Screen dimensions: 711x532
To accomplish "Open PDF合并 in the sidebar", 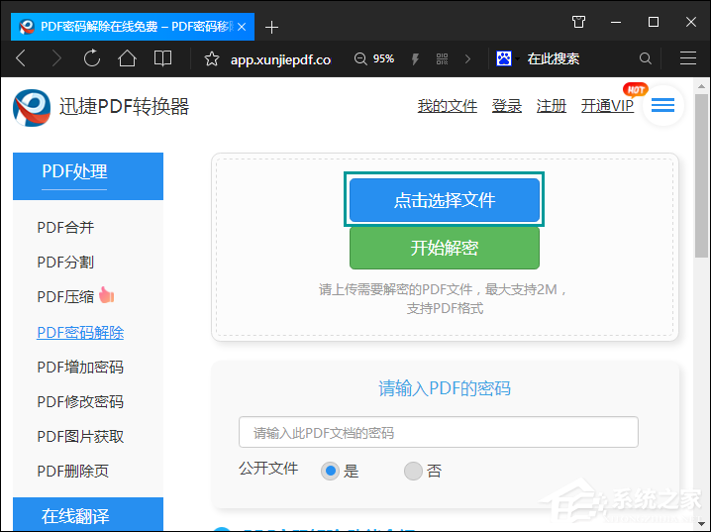I will [x=65, y=227].
